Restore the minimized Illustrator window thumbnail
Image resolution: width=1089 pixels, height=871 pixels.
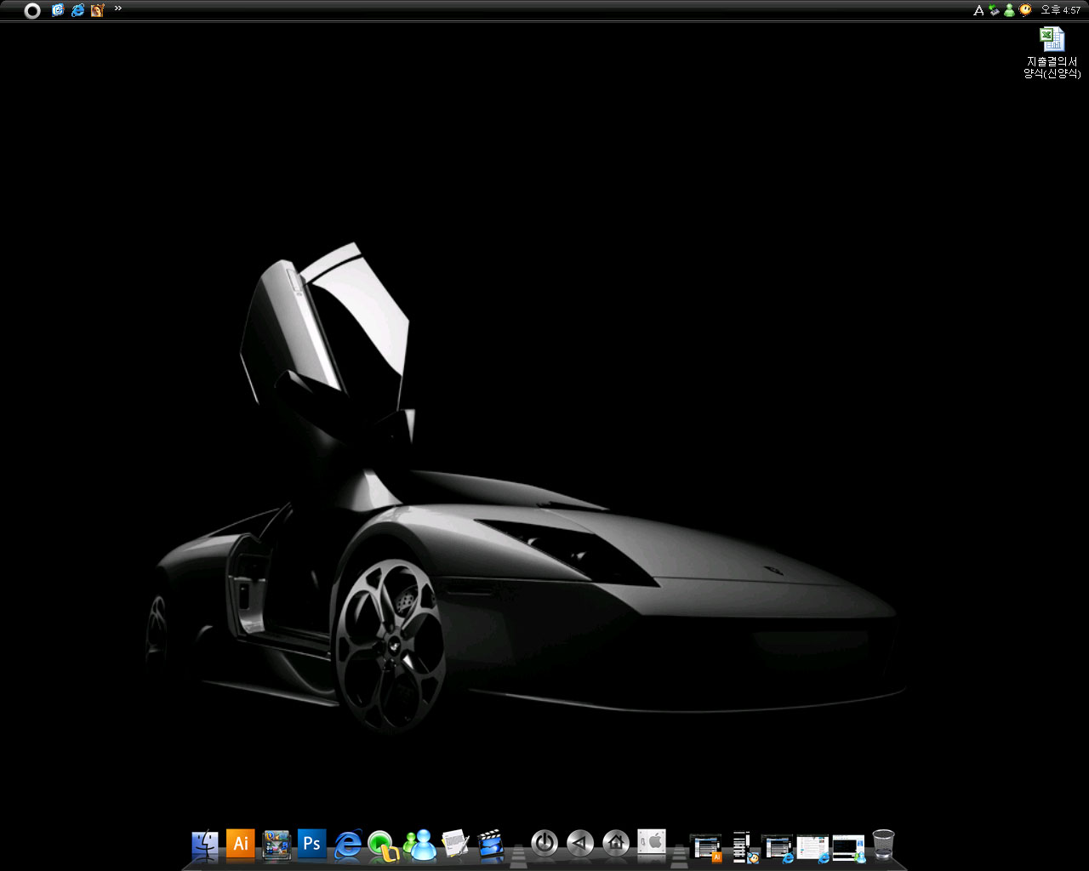705,847
